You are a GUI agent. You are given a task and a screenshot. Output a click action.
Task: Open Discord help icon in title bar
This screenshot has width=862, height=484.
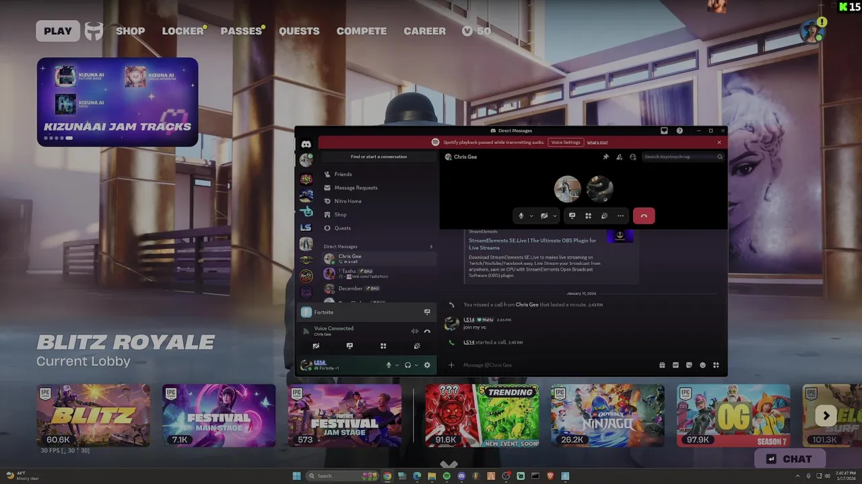click(679, 130)
